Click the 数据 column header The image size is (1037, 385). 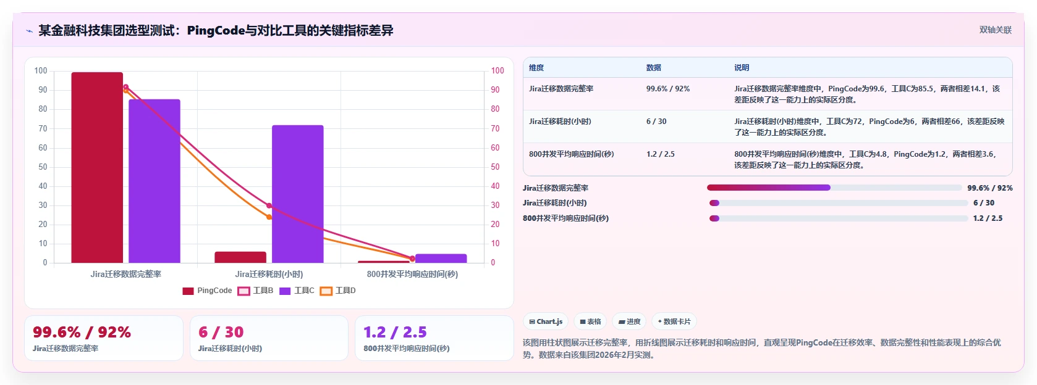point(654,68)
